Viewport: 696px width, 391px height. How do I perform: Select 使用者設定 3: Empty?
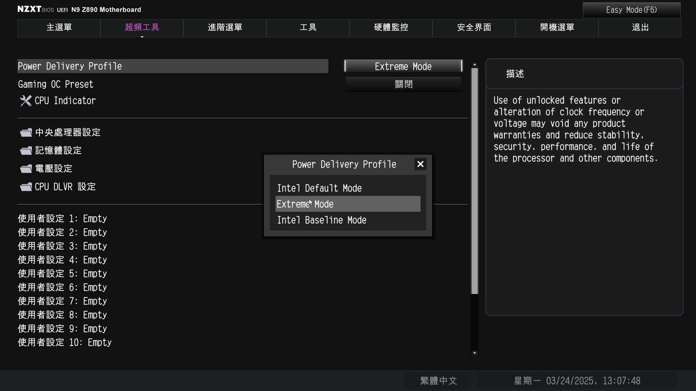tap(62, 246)
